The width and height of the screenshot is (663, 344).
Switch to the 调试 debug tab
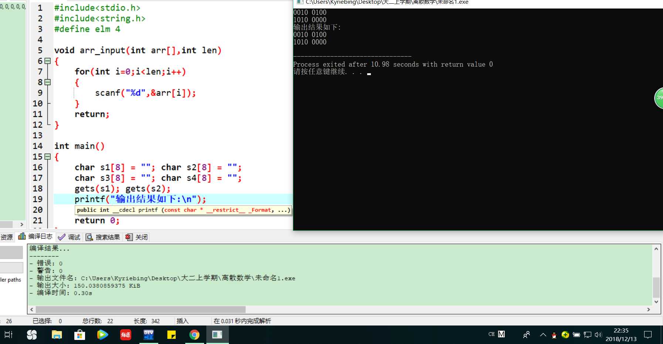[x=69, y=237]
